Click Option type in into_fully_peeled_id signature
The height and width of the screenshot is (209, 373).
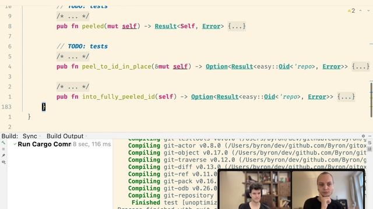point(202,97)
